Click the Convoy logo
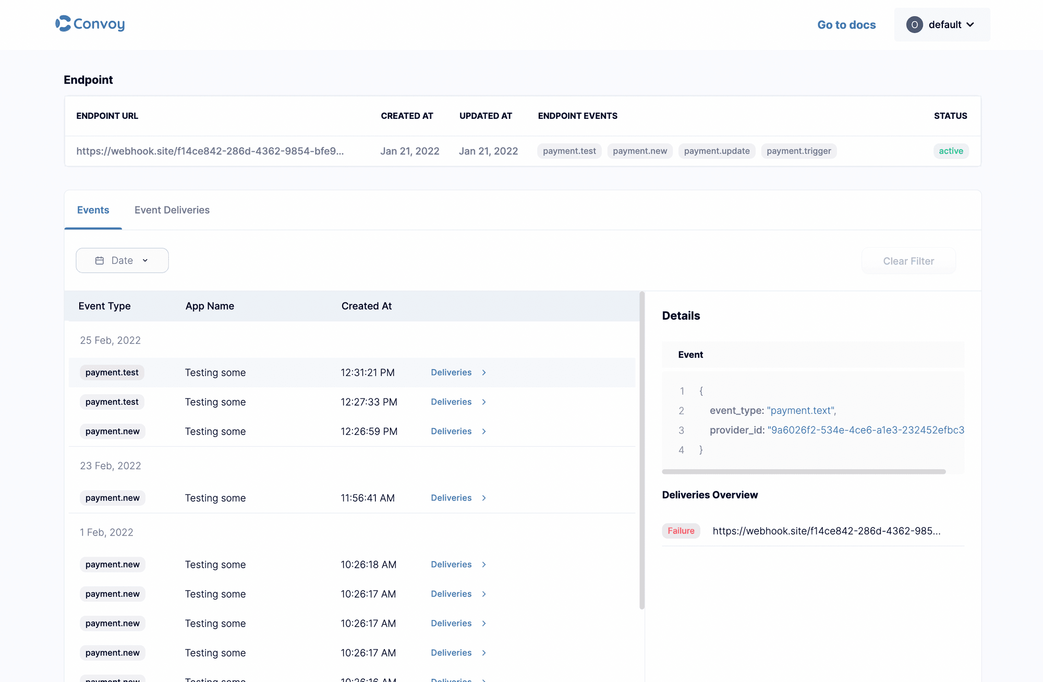Image resolution: width=1043 pixels, height=682 pixels. pyautogui.click(x=90, y=24)
